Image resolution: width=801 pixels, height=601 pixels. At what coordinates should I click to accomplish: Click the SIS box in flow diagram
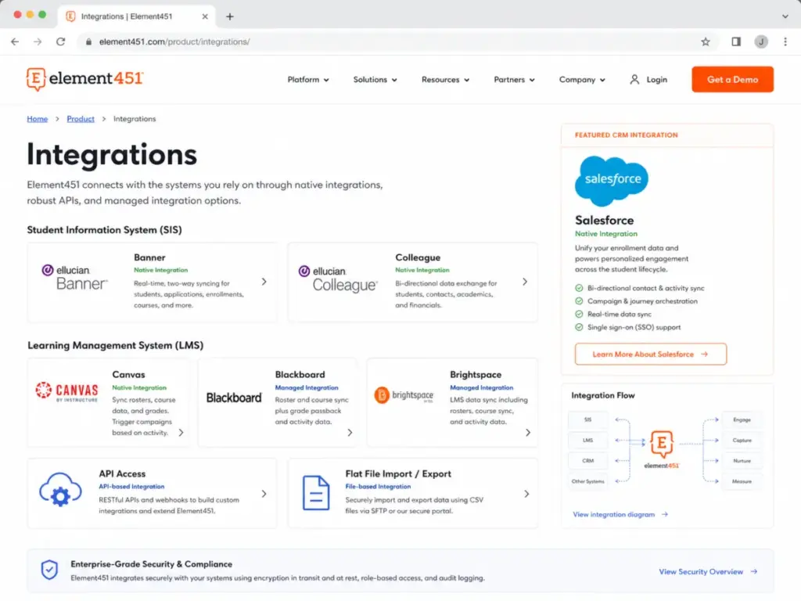[x=588, y=419]
